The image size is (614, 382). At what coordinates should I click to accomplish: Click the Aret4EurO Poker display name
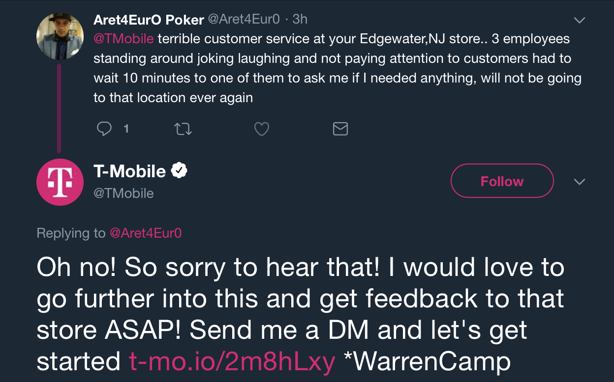click(149, 20)
